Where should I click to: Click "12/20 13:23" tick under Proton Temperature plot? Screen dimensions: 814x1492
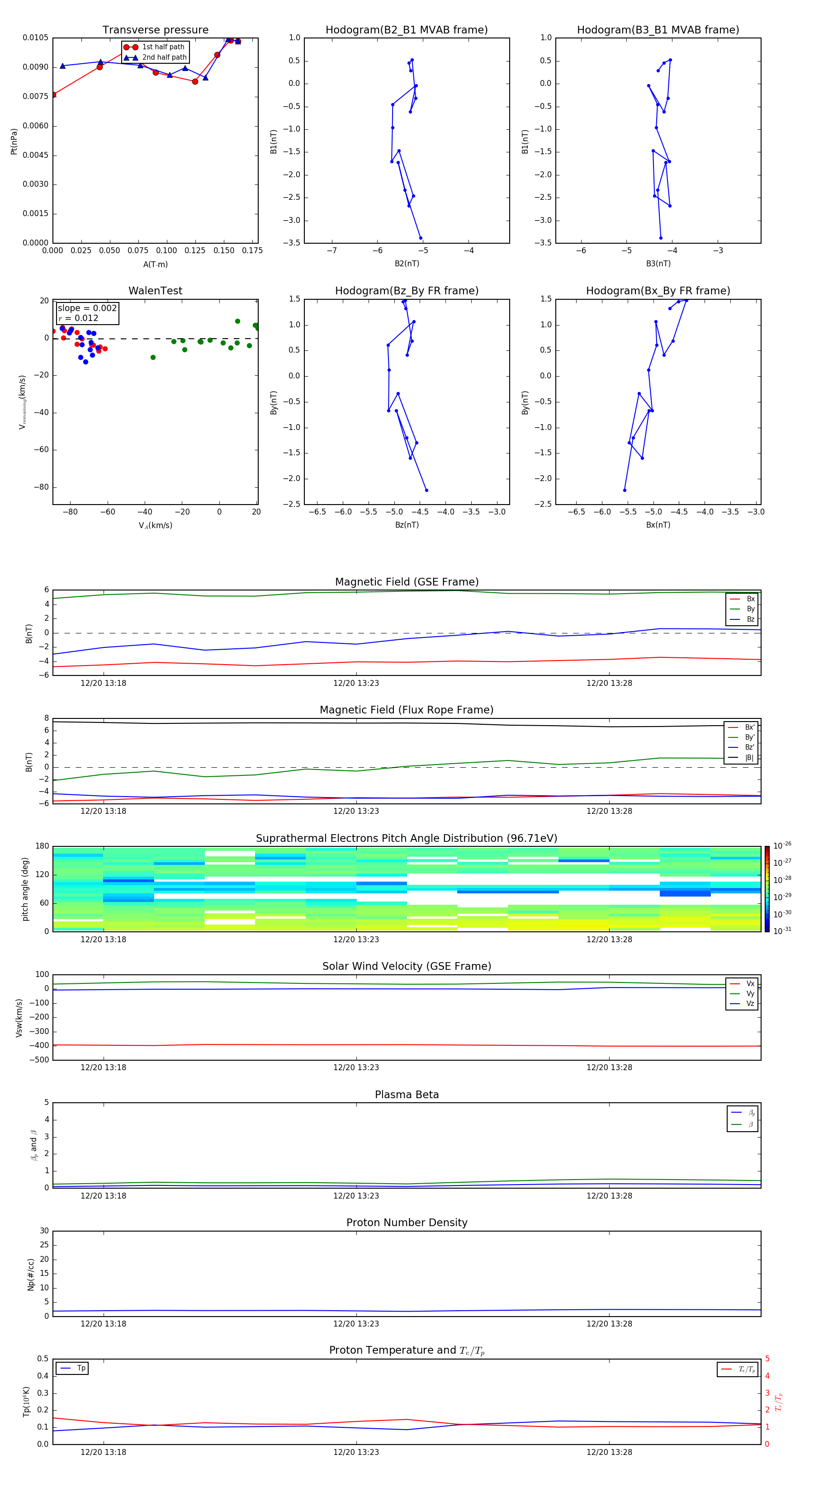point(356,1452)
